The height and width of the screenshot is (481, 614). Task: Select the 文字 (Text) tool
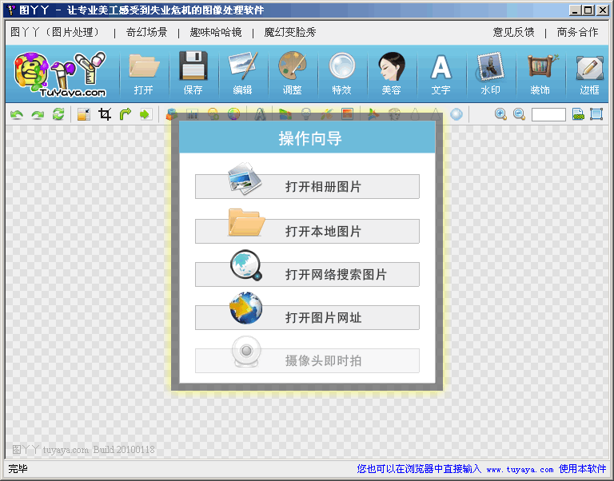coord(441,74)
